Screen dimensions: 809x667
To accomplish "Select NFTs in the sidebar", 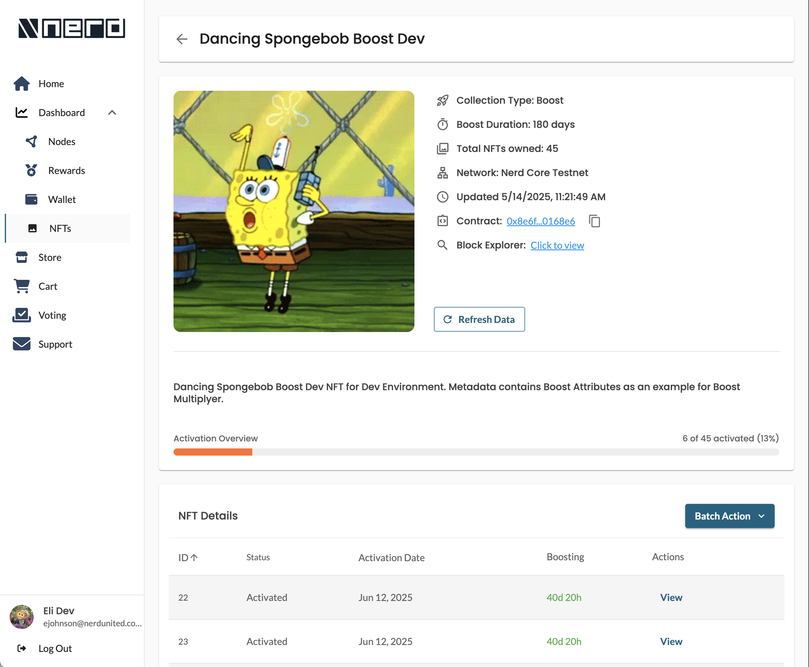I will coord(60,229).
